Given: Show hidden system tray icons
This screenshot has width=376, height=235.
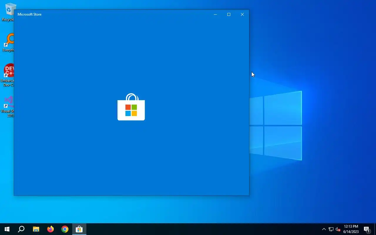Looking at the screenshot, I should (x=324, y=229).
